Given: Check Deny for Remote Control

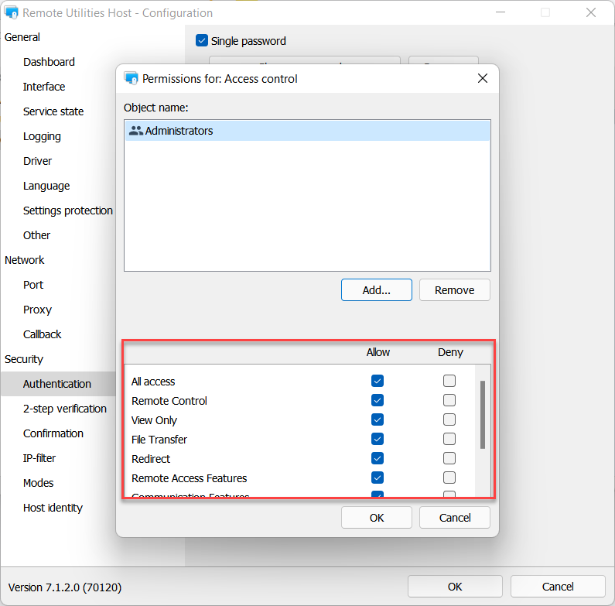Looking at the screenshot, I should [x=449, y=400].
